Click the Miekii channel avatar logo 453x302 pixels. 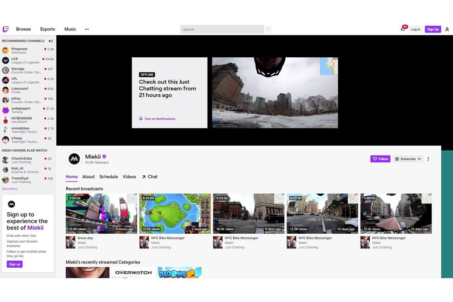pos(74,159)
